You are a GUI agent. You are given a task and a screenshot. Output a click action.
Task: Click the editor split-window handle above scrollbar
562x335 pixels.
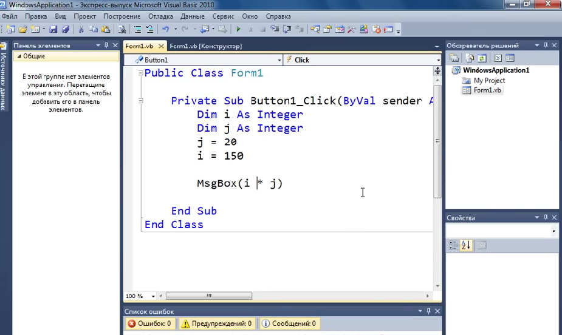tap(437, 70)
